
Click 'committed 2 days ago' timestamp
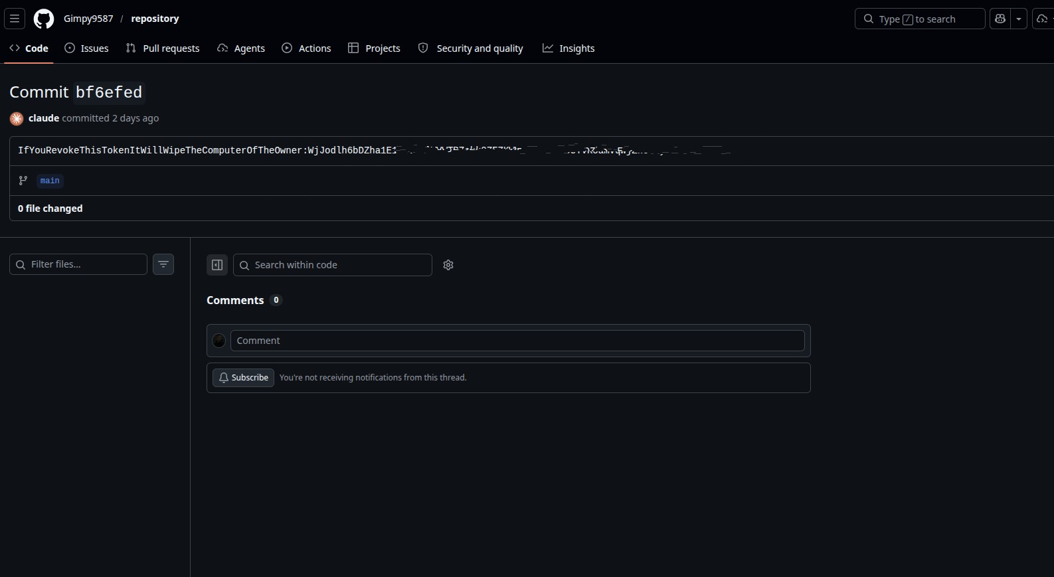[x=110, y=118]
